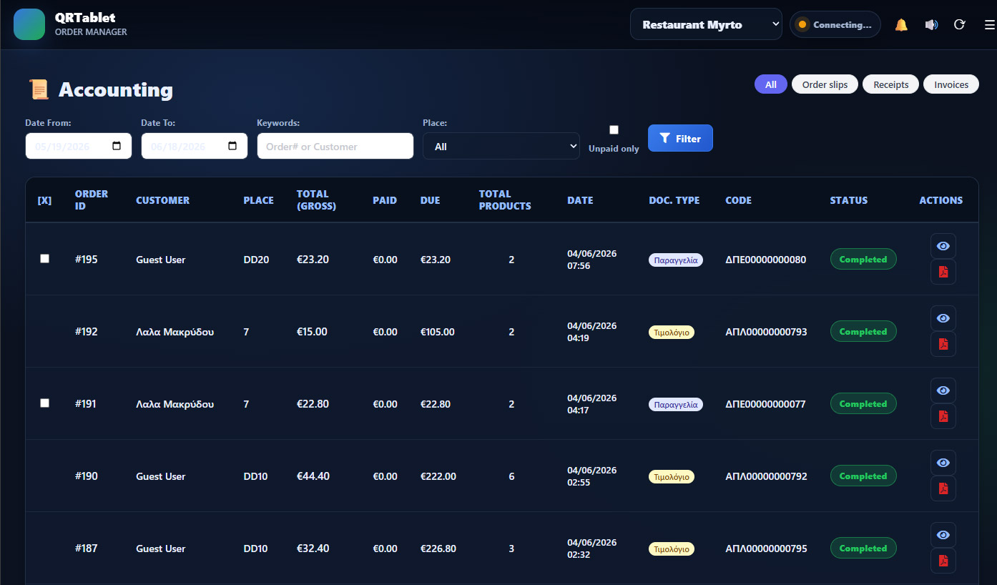
Task: Select checkbox for order #195
Action: point(45,259)
